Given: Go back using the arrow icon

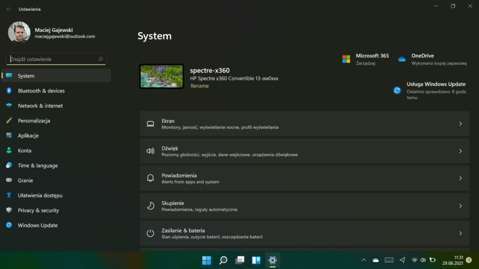Looking at the screenshot, I should (x=9, y=9).
